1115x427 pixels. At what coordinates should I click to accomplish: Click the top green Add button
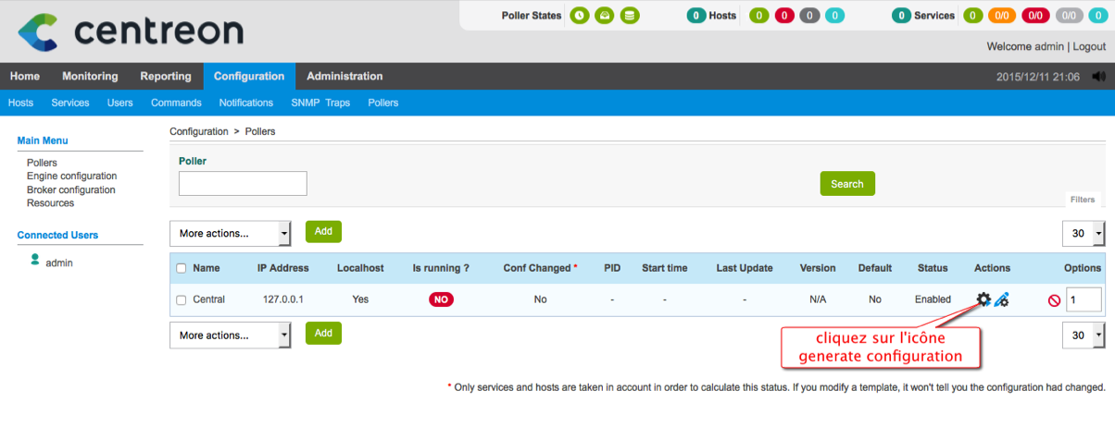[x=323, y=231]
